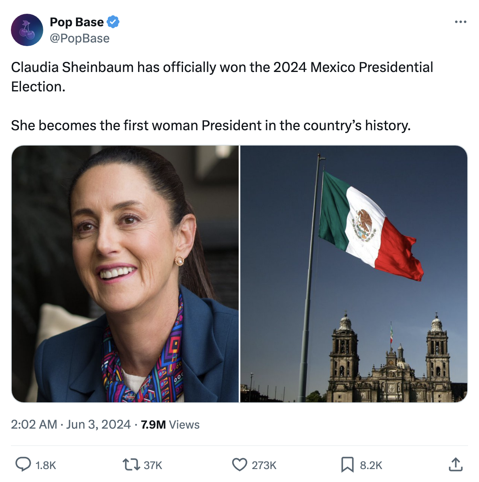Like the tweet with the heart icon
Viewport: 479px width, 482px height.
click(239, 465)
